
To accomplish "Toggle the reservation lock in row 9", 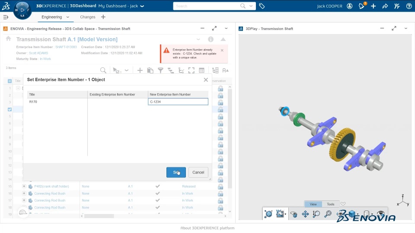I will point(220,145).
